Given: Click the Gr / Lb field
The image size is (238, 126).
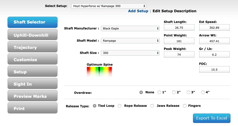Looking at the screenshot, I should 214,54.
